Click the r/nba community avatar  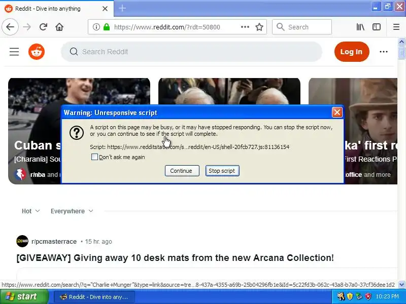pyautogui.click(x=20, y=174)
